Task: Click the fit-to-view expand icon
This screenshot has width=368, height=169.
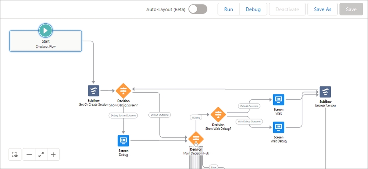Action: 41,155
